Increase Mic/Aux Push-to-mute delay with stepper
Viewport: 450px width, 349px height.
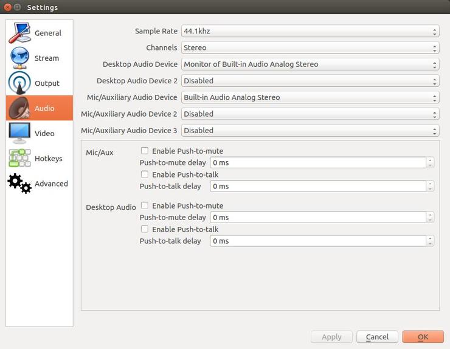(430, 160)
